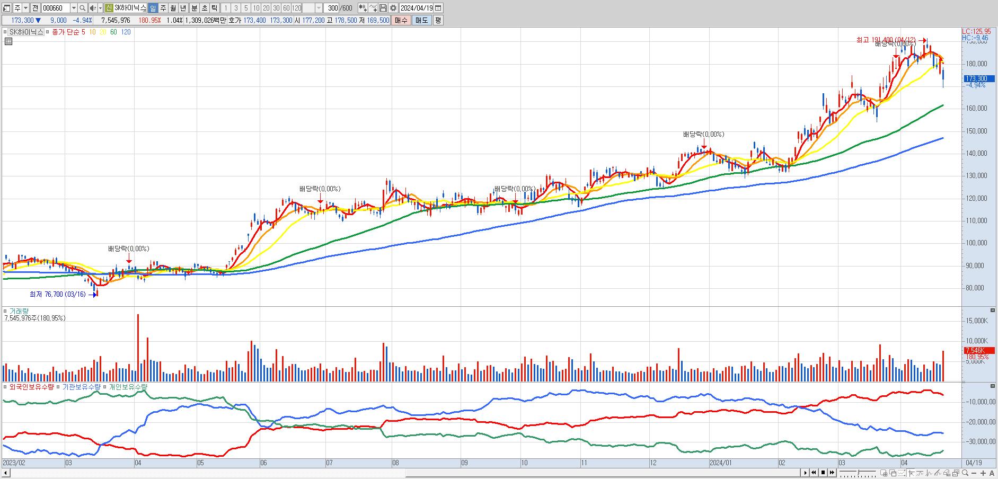Screen dimensions: 998x479
Task: Click the chart windows icon in bottom bar
Action: (956, 473)
